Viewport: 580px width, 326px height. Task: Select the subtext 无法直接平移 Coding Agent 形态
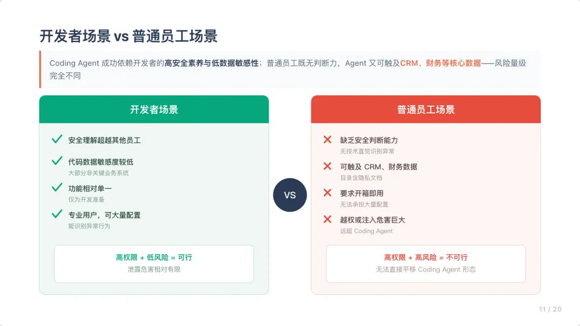pyautogui.click(x=426, y=270)
